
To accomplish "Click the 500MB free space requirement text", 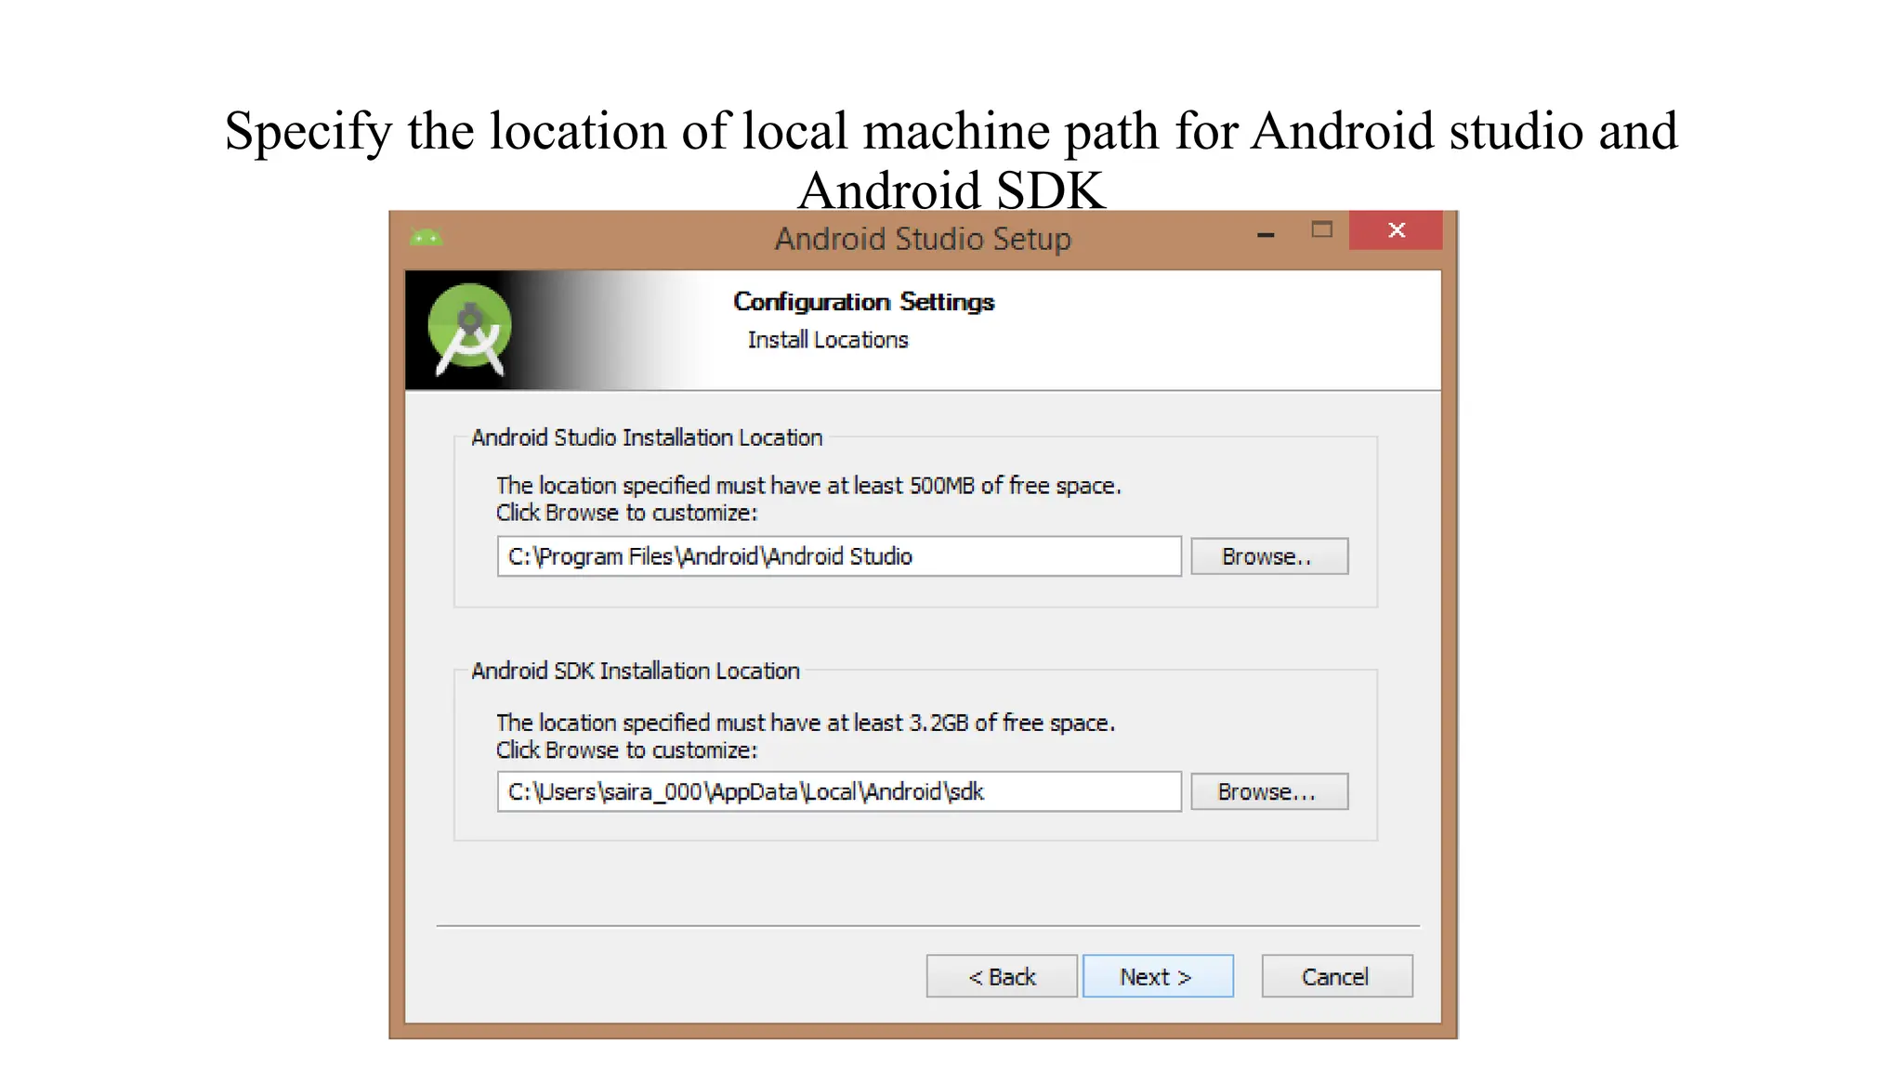I will pyautogui.click(x=808, y=486).
